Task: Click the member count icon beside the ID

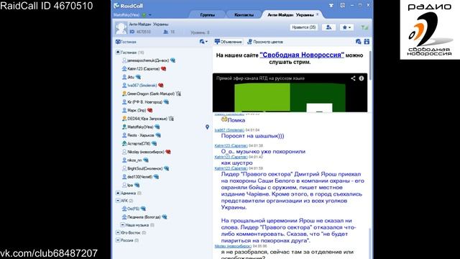Action: pyautogui.click(x=166, y=32)
